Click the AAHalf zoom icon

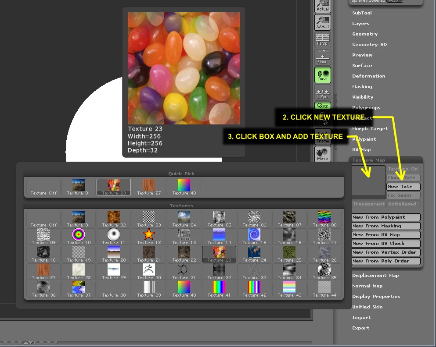pyautogui.click(x=323, y=22)
